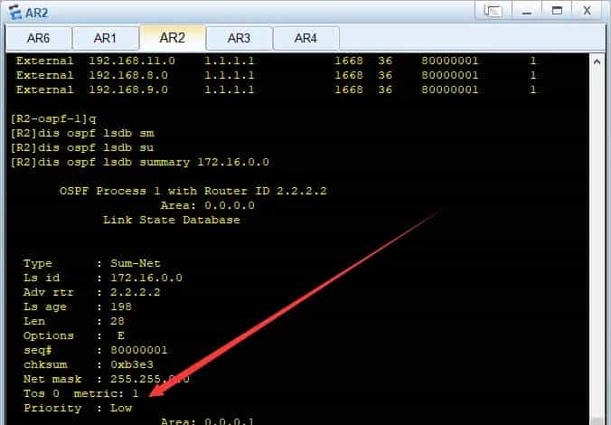Click the AR2 application icon in title bar
This screenshot has height=425, width=611.
[15, 12]
